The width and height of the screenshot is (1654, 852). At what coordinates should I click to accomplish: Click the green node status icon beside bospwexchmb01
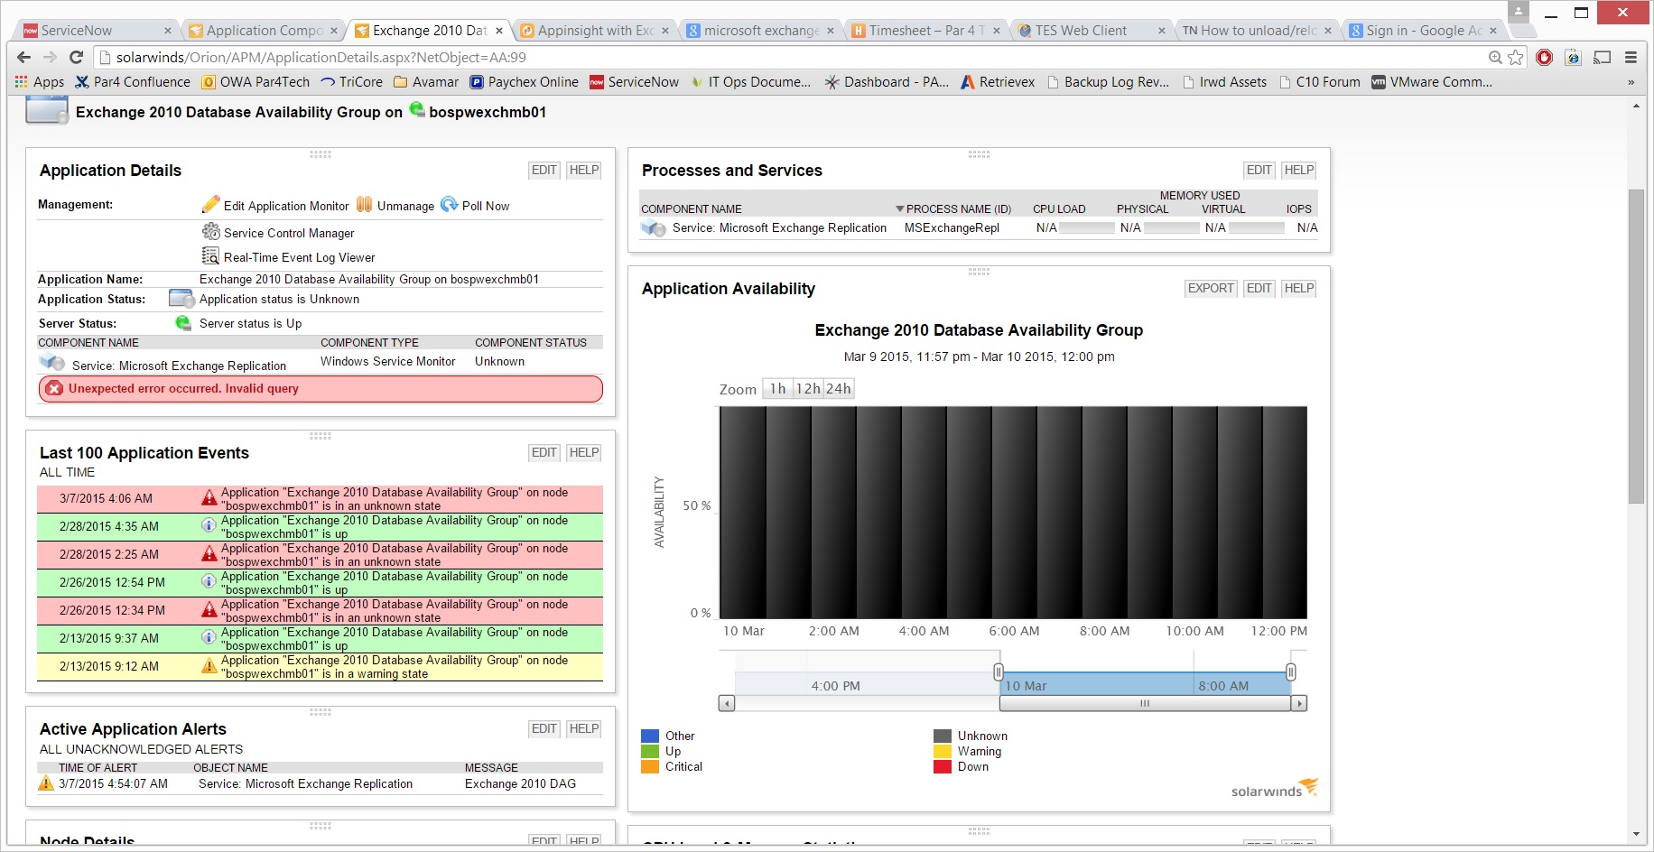[417, 110]
